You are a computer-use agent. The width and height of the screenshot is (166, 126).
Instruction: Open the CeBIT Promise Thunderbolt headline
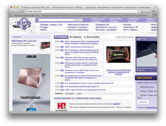(85, 90)
